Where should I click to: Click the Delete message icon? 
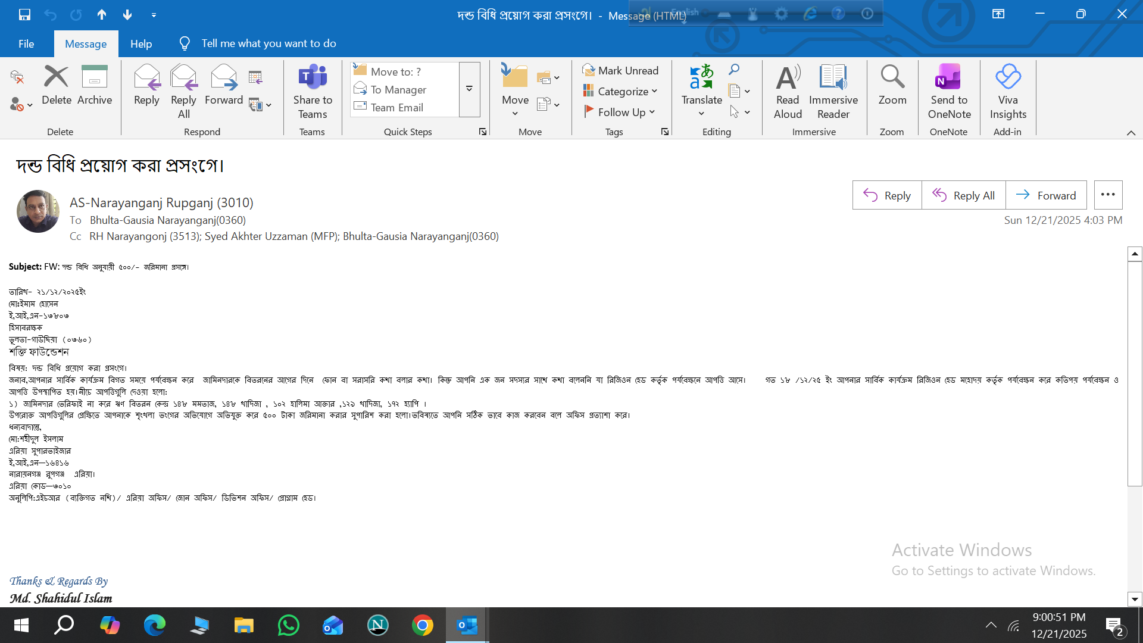[x=57, y=77]
